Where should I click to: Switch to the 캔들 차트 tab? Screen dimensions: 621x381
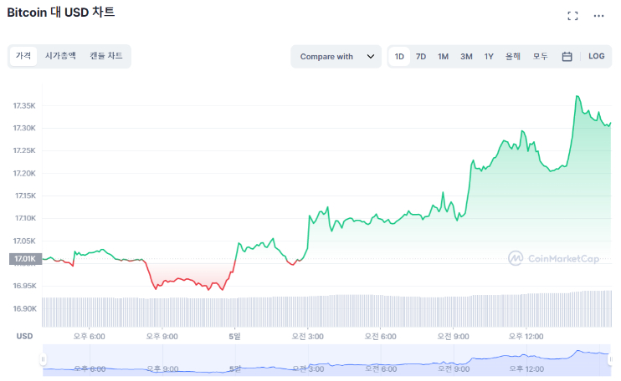(106, 55)
